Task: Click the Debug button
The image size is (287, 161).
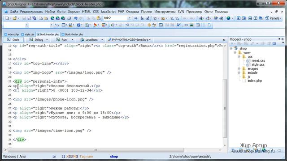Action: (x=37, y=40)
